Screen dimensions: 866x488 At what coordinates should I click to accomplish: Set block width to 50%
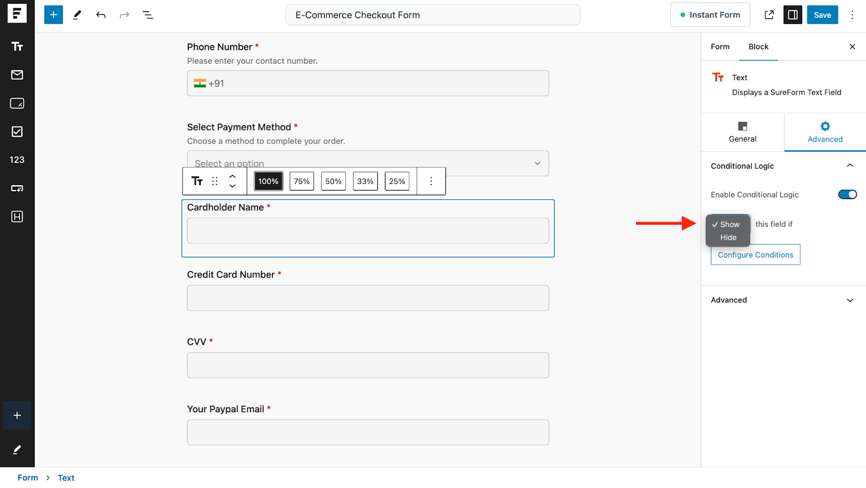(x=333, y=181)
